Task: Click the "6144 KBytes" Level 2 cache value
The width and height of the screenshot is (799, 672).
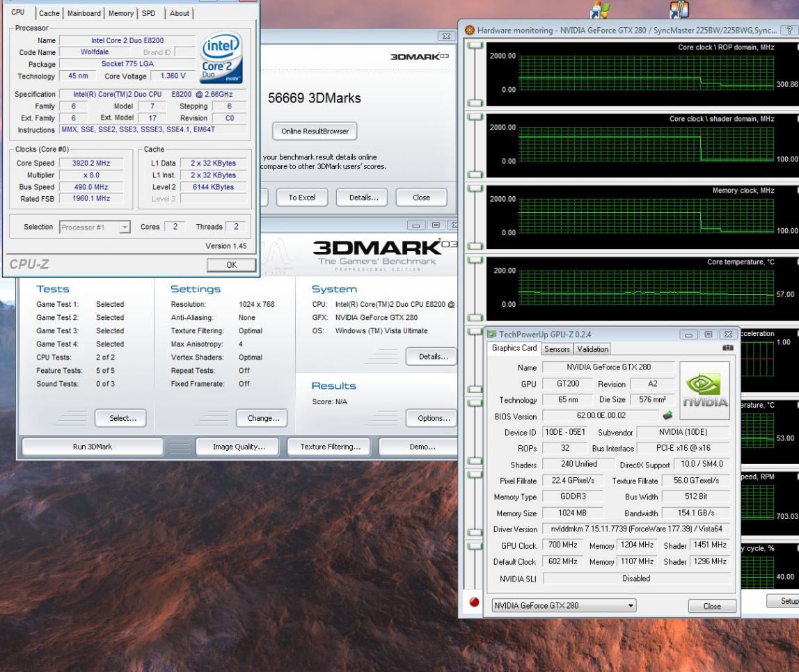Action: (213, 187)
